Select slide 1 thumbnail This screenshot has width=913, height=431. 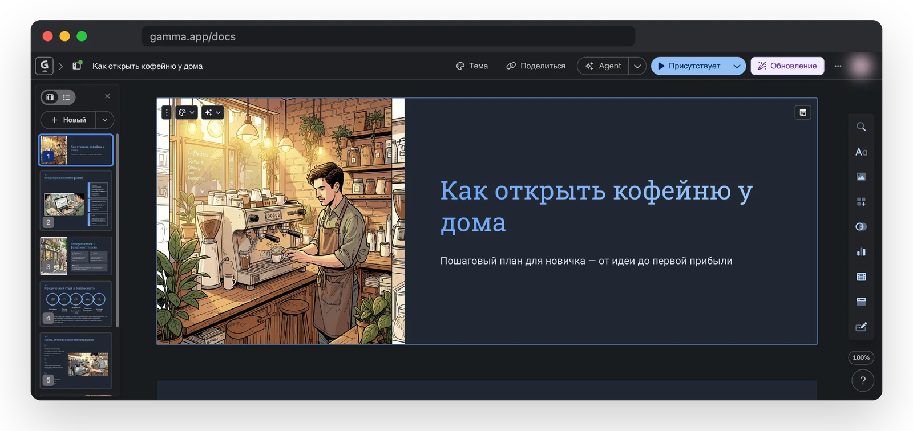click(76, 151)
